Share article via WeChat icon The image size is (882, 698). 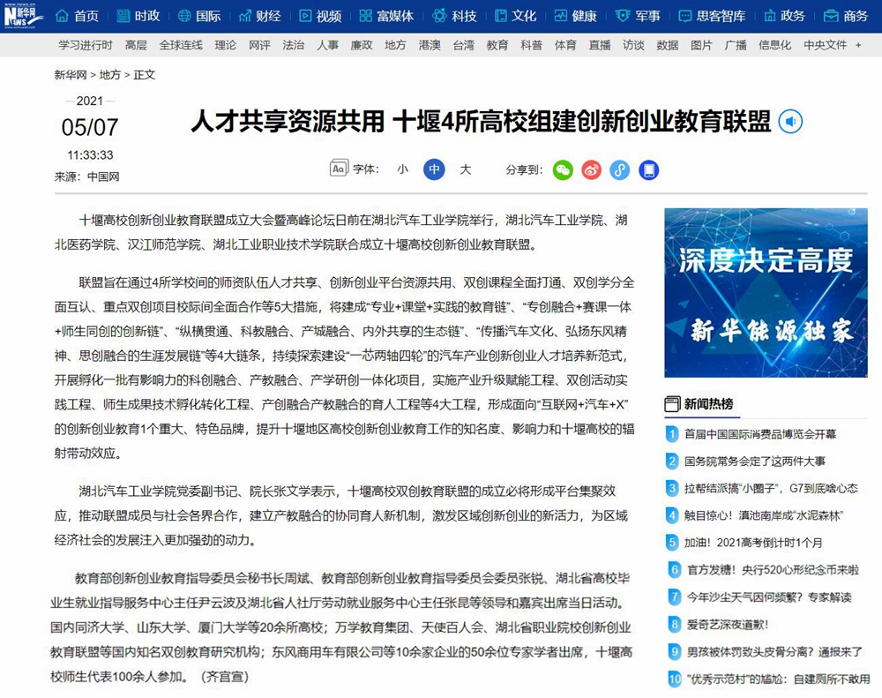(563, 170)
